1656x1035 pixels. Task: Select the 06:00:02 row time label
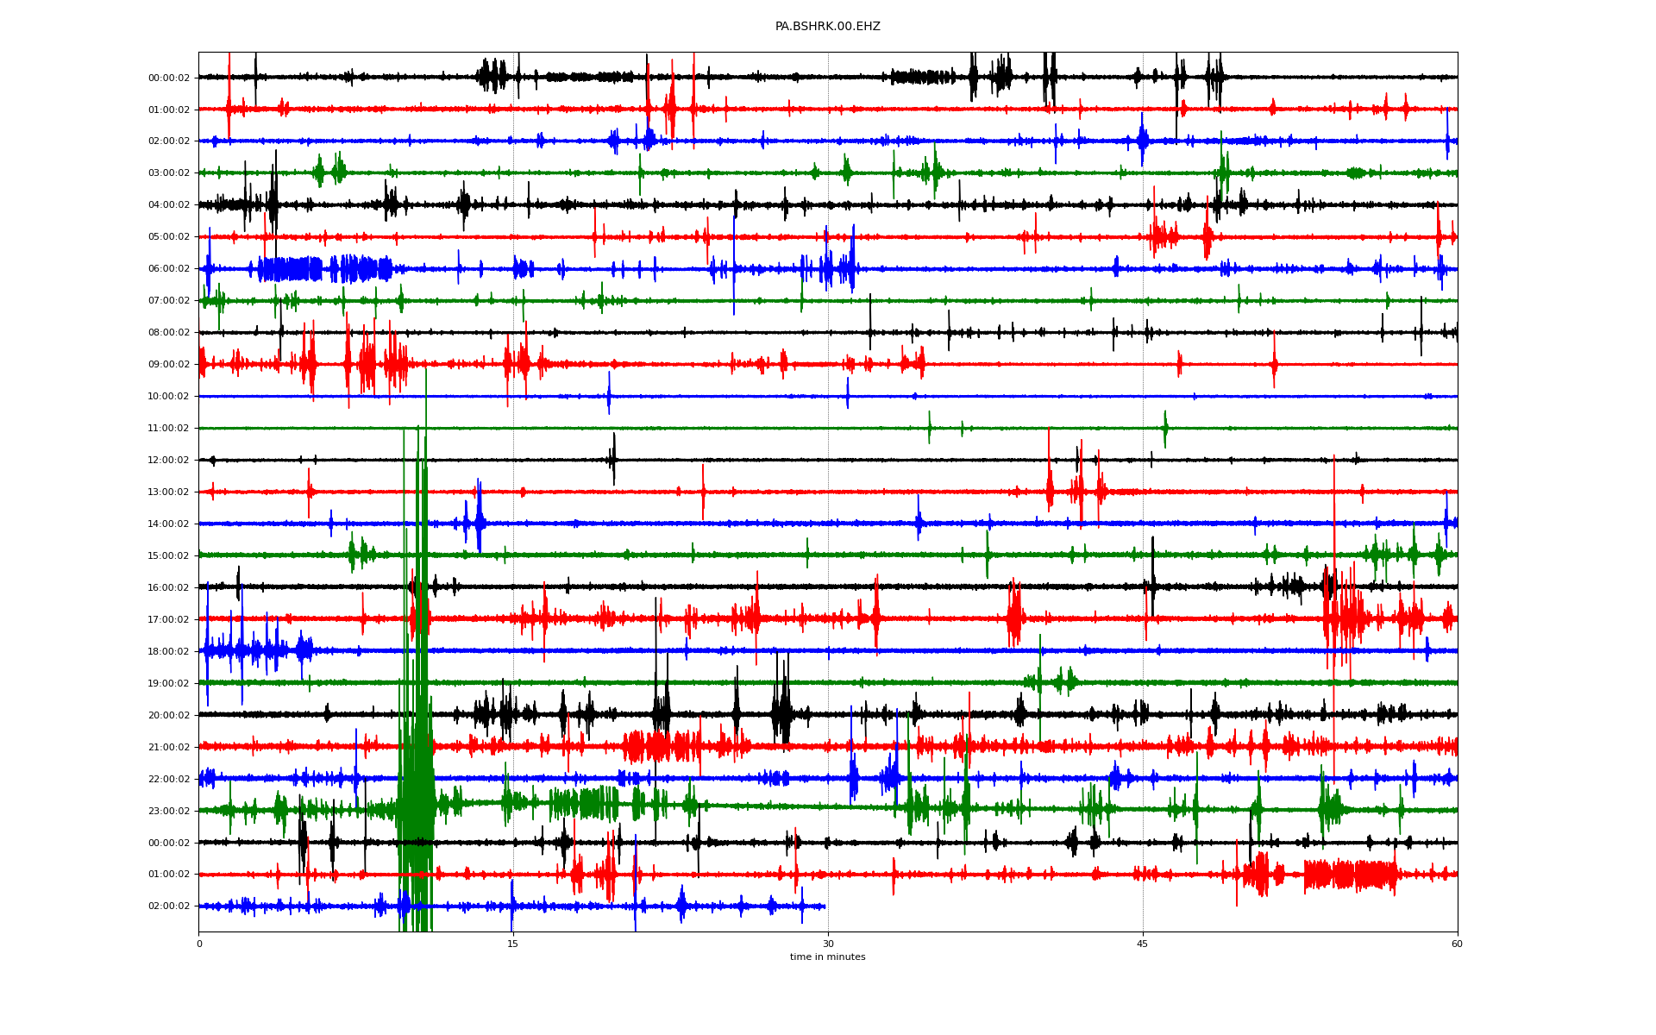point(168,269)
